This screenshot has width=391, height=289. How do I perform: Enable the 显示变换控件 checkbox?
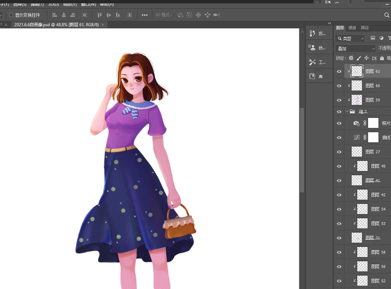point(11,15)
